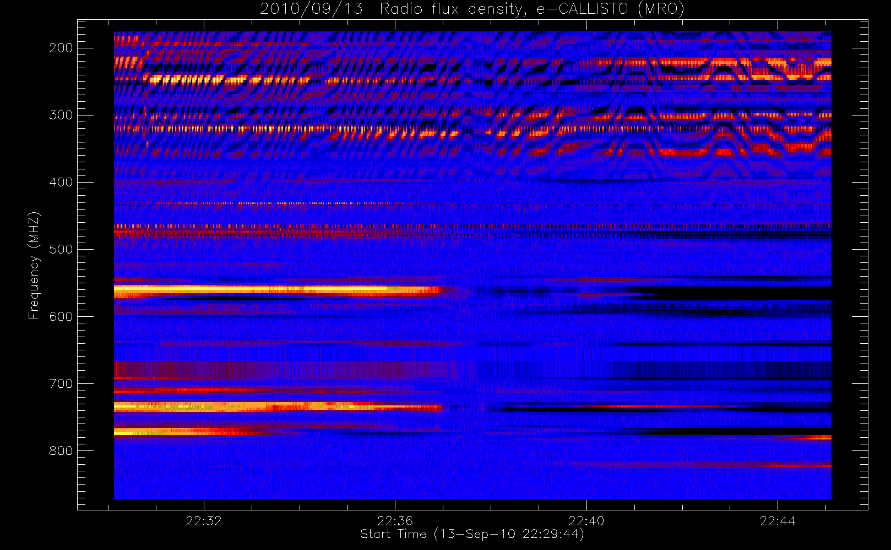Click the 700 frequency tick label
This screenshot has height=550, width=891.
61,383
